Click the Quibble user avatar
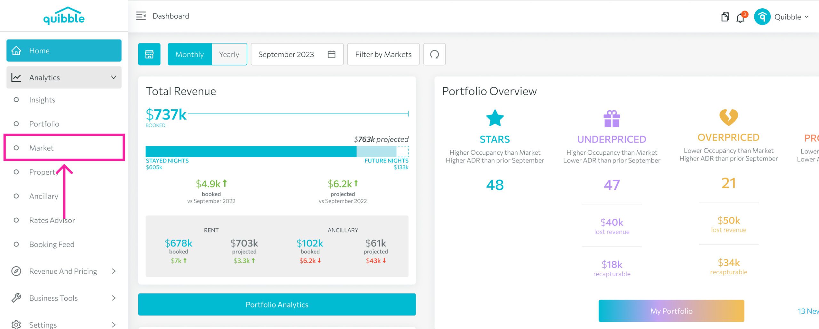The height and width of the screenshot is (329, 819). (x=762, y=17)
